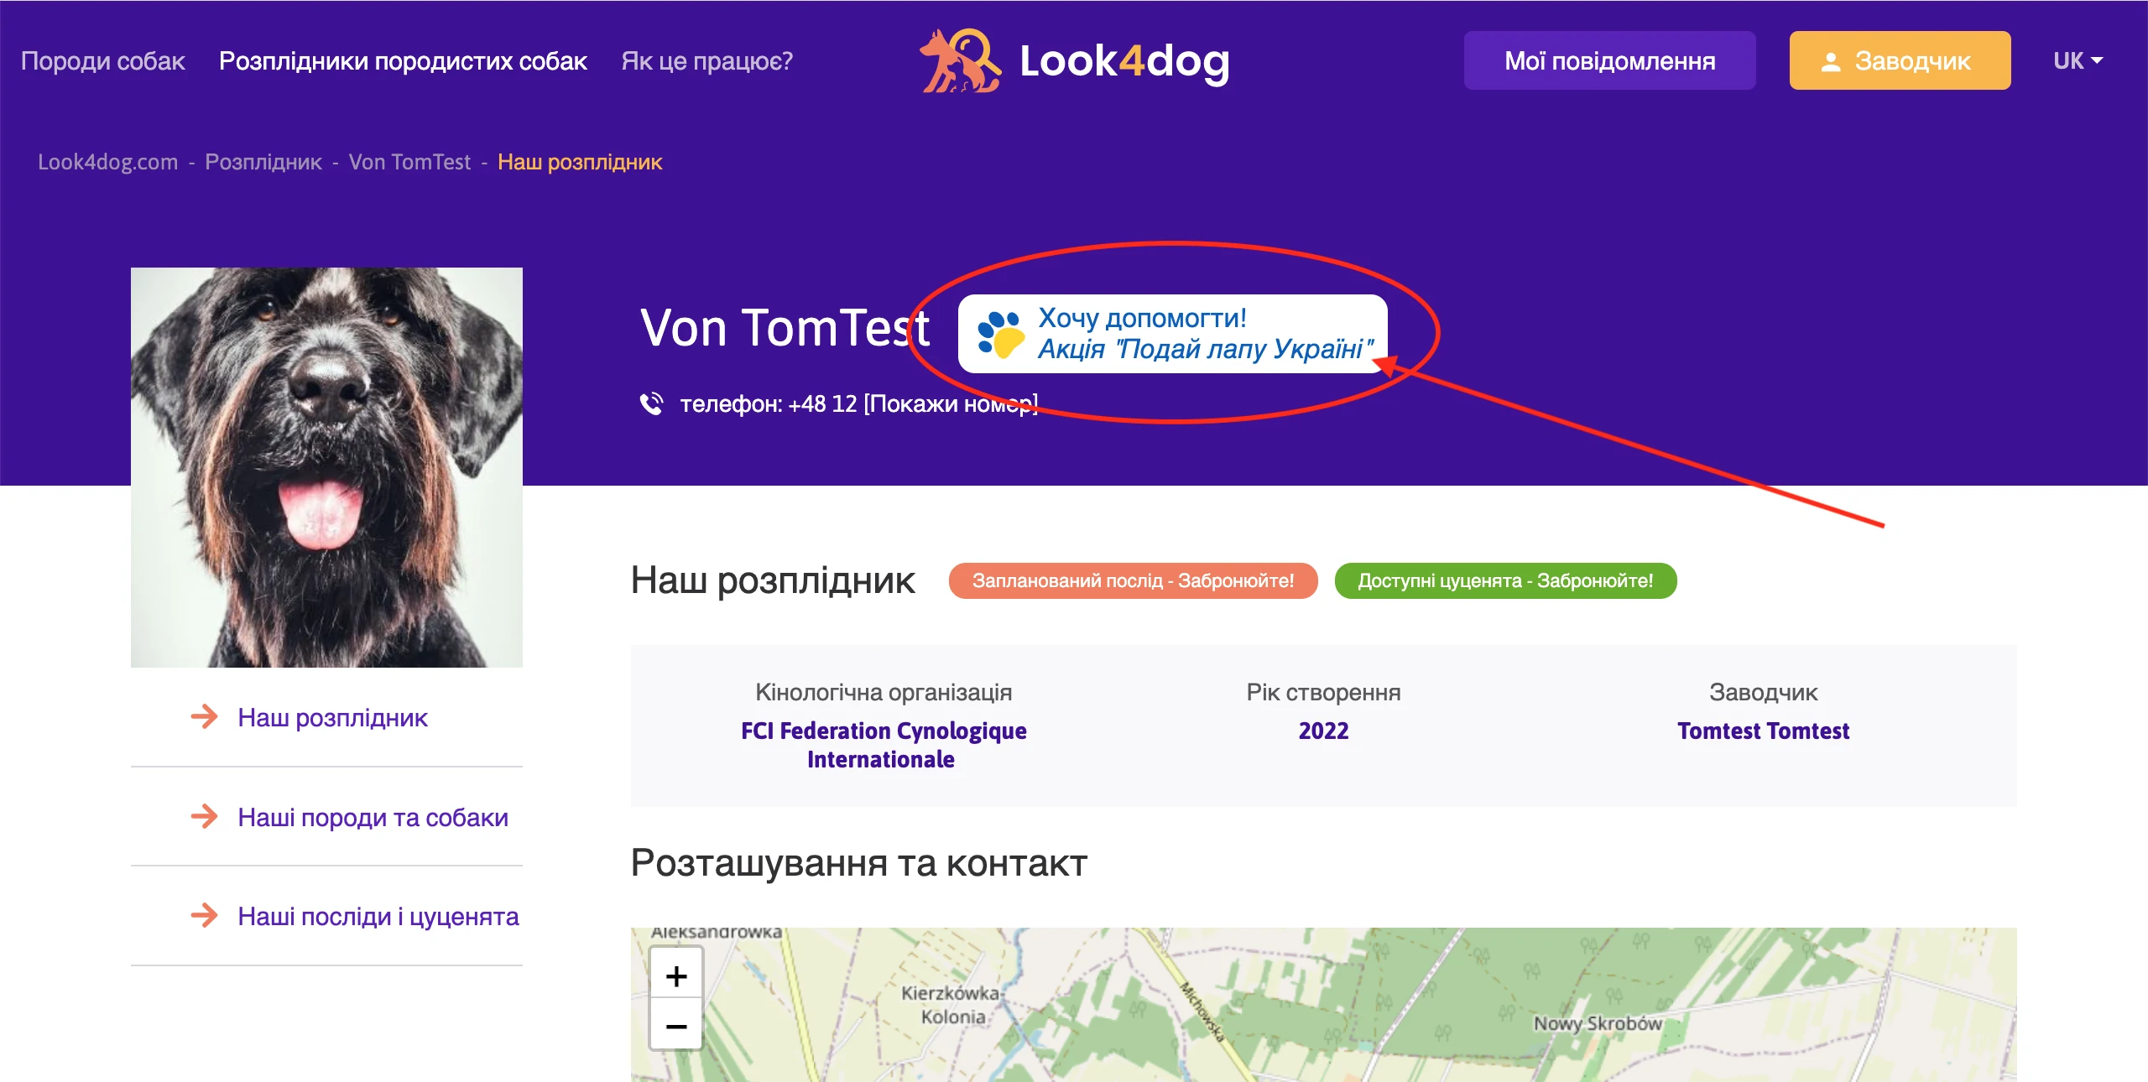The width and height of the screenshot is (2148, 1082).
Task: Click the arrow icon beside Наш розплідник
Action: [x=204, y=717]
